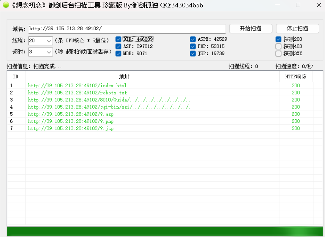
Task: Toggle the PHP dictionary checkbox
Action: tap(193, 46)
